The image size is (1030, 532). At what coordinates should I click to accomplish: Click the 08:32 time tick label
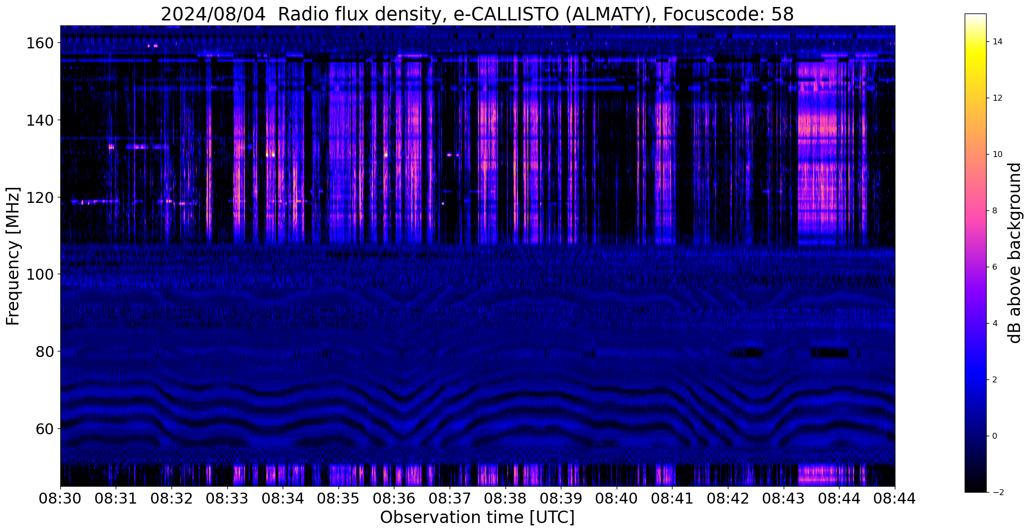coord(172,499)
